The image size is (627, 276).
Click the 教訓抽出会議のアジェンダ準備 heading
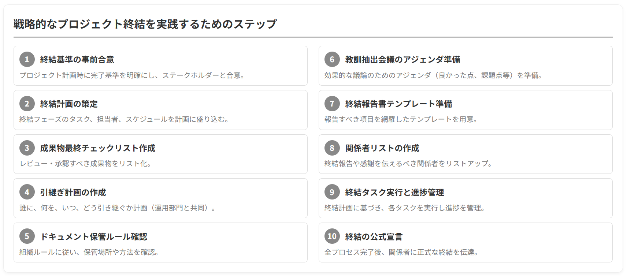tap(403, 60)
